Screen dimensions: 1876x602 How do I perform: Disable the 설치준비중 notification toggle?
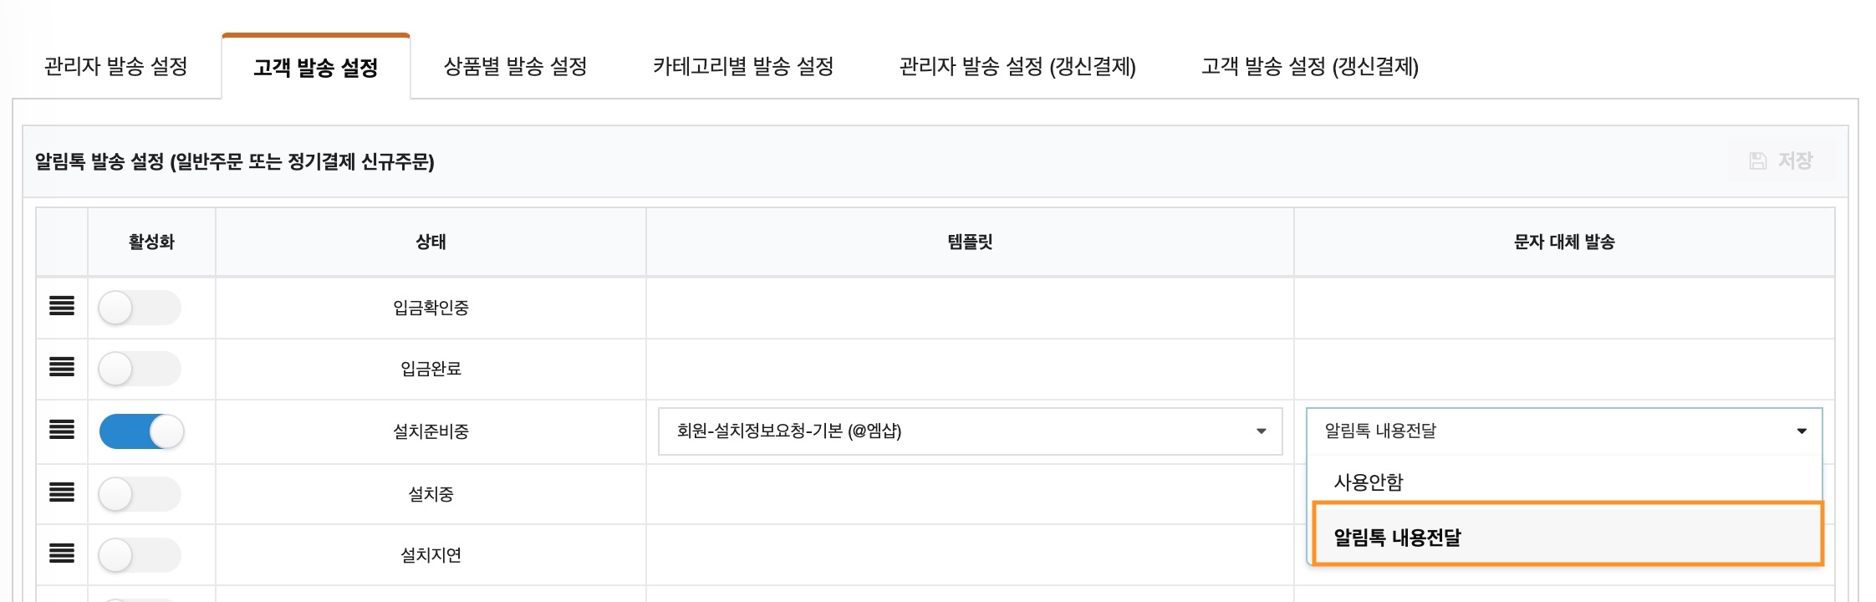[x=139, y=431]
